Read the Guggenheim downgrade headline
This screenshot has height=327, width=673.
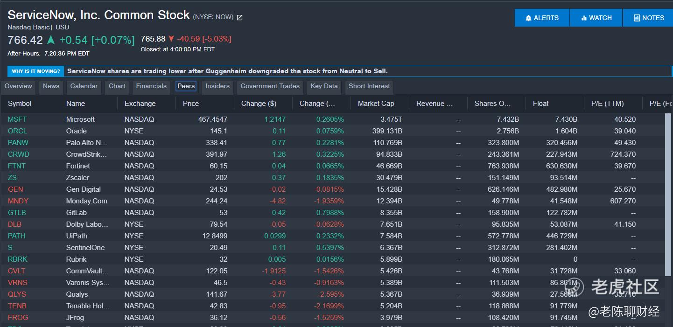click(227, 71)
